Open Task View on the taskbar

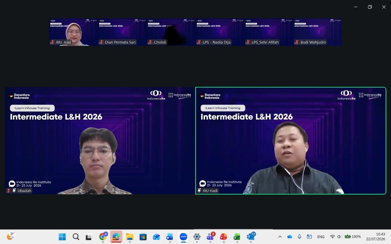click(x=89, y=237)
